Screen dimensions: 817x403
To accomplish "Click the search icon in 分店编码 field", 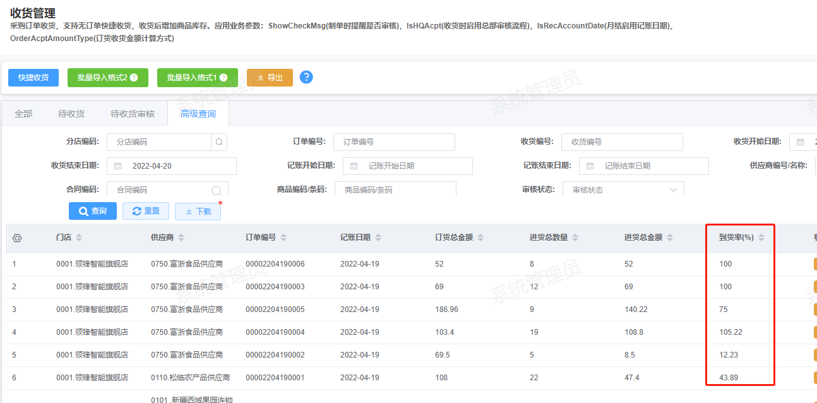I will [219, 142].
